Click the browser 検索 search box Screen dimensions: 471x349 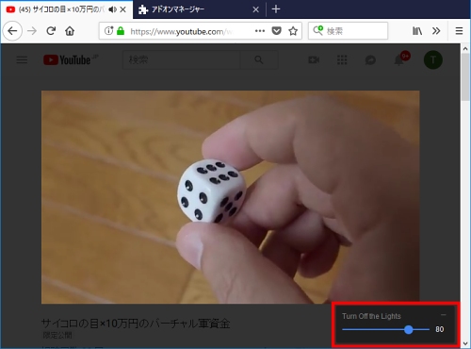coord(348,31)
